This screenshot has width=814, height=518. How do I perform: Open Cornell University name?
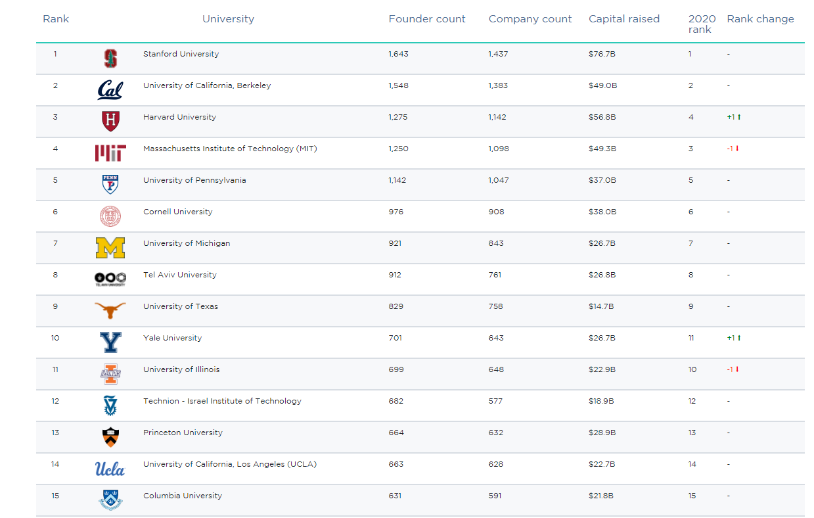point(178,212)
